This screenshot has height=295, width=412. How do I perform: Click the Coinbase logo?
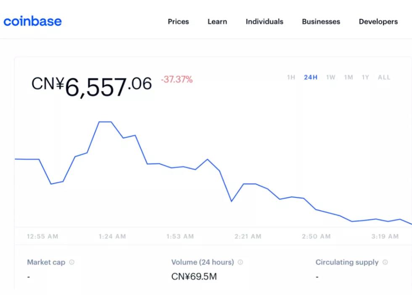32,21
